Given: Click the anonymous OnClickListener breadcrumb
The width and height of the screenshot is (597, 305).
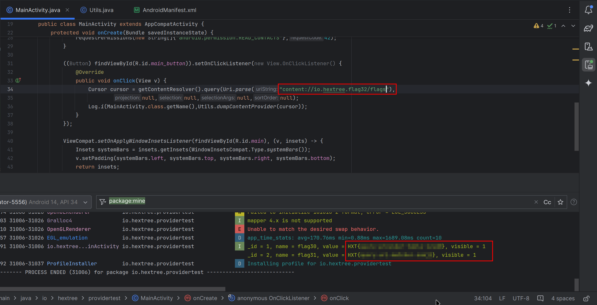Looking at the screenshot, I should 269,298.
